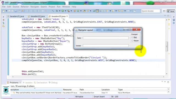This screenshot has height=99, width=176.
Task: Expand the Run dropdown arrow
Action: [x=65, y=11]
